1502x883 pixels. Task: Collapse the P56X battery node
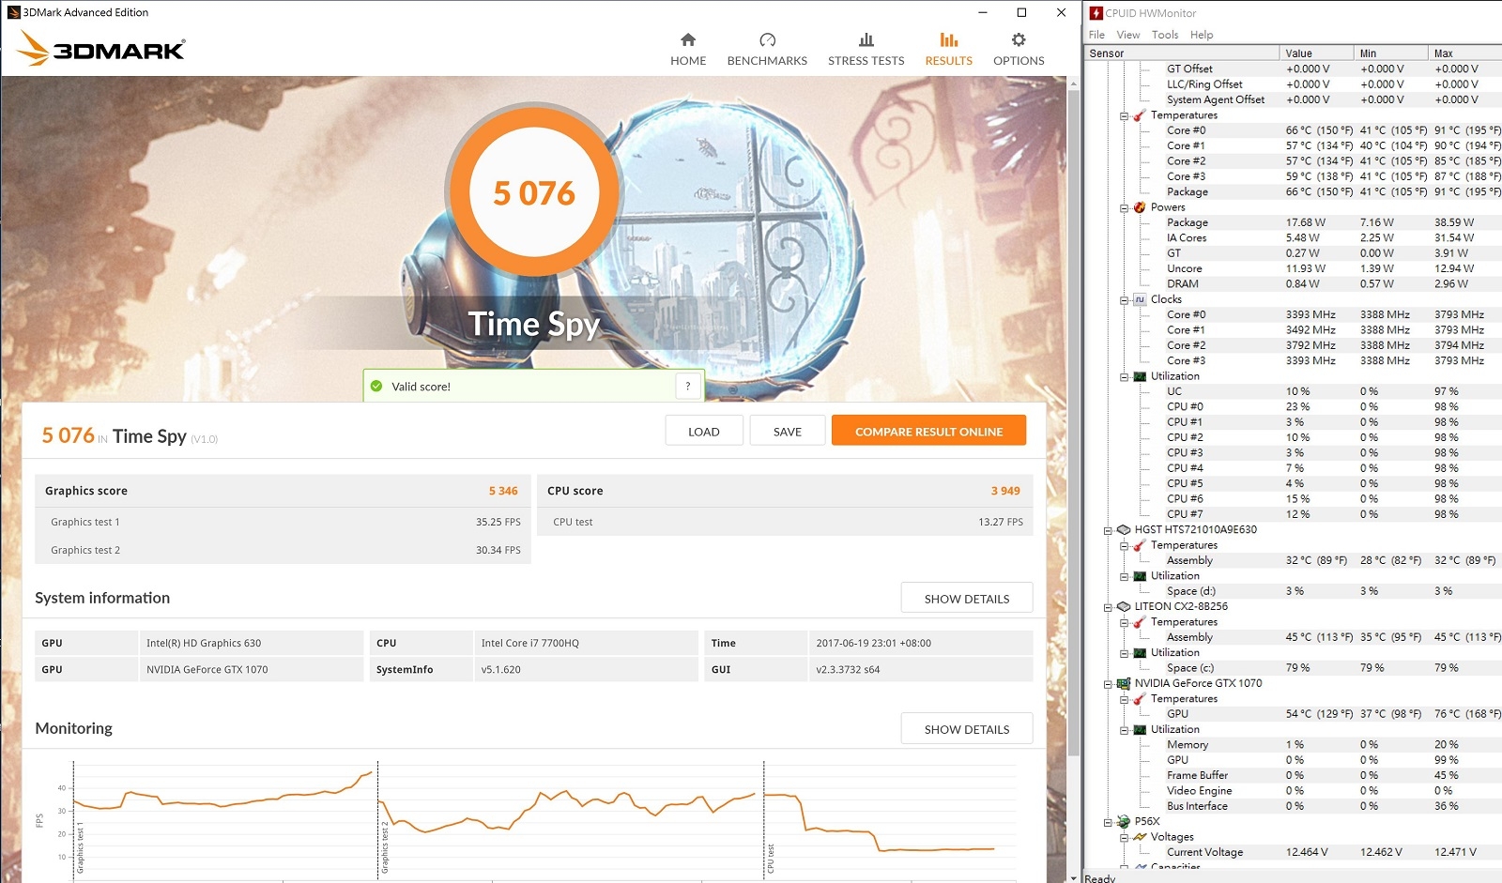click(x=1108, y=822)
